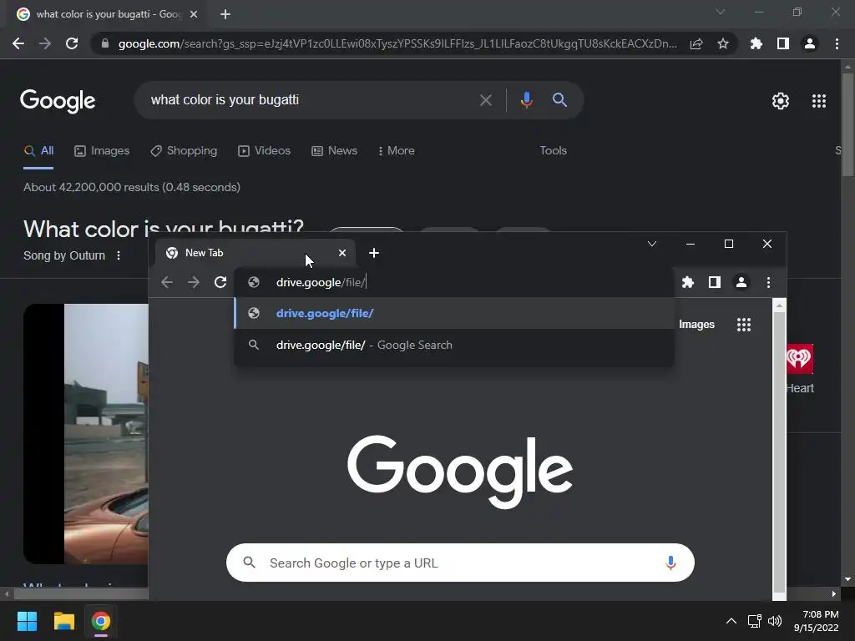Expand More search filters menu
Viewport: 855px width, 641px height.
[397, 150]
